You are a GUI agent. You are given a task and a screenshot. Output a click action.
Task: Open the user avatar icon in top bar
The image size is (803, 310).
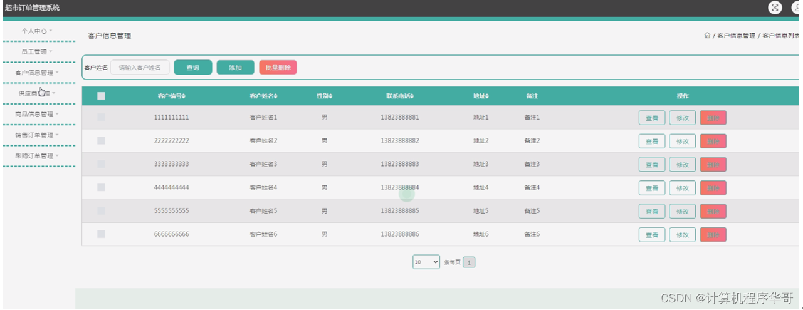pos(797,8)
